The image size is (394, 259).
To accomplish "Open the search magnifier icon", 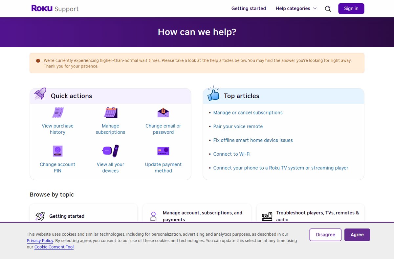I will tap(328, 9).
